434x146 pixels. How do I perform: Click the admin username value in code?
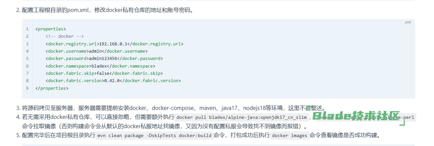95,51
